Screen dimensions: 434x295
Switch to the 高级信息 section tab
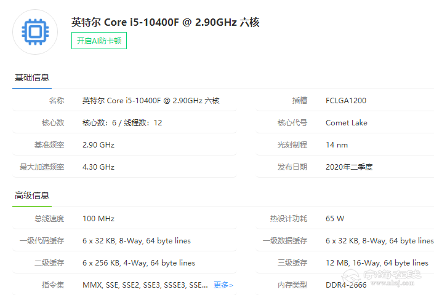[32, 195]
